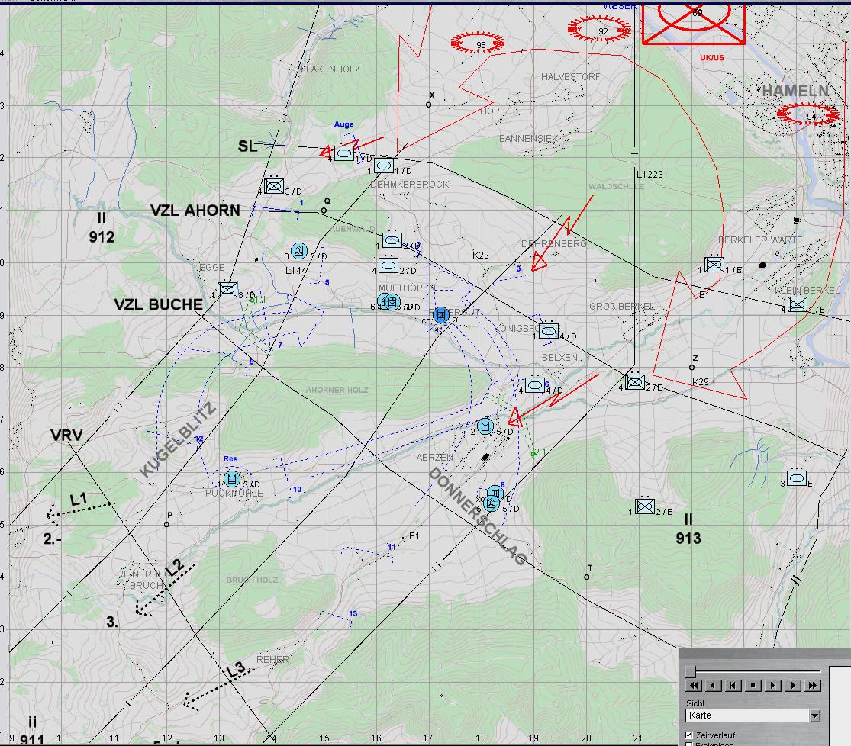Play backward with the left arrow button
Screen dimensions: 851x746
pos(713,686)
